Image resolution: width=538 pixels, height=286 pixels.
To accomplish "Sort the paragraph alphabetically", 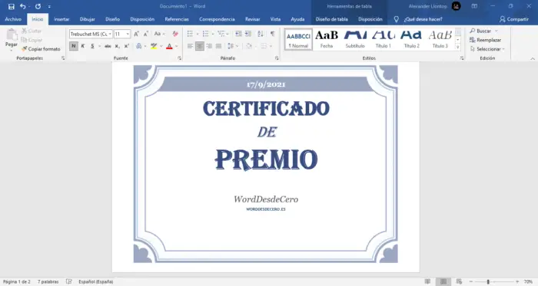I will pyautogui.click(x=261, y=34).
